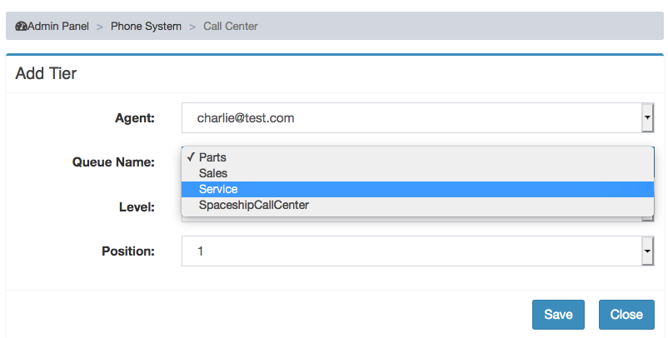Save the new tier
The image size is (668, 338).
[x=558, y=315]
